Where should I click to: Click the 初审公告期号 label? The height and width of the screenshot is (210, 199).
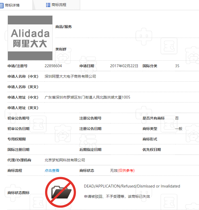click(x=19, y=118)
